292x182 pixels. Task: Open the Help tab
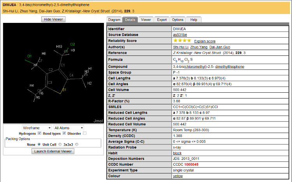pos(193,19)
